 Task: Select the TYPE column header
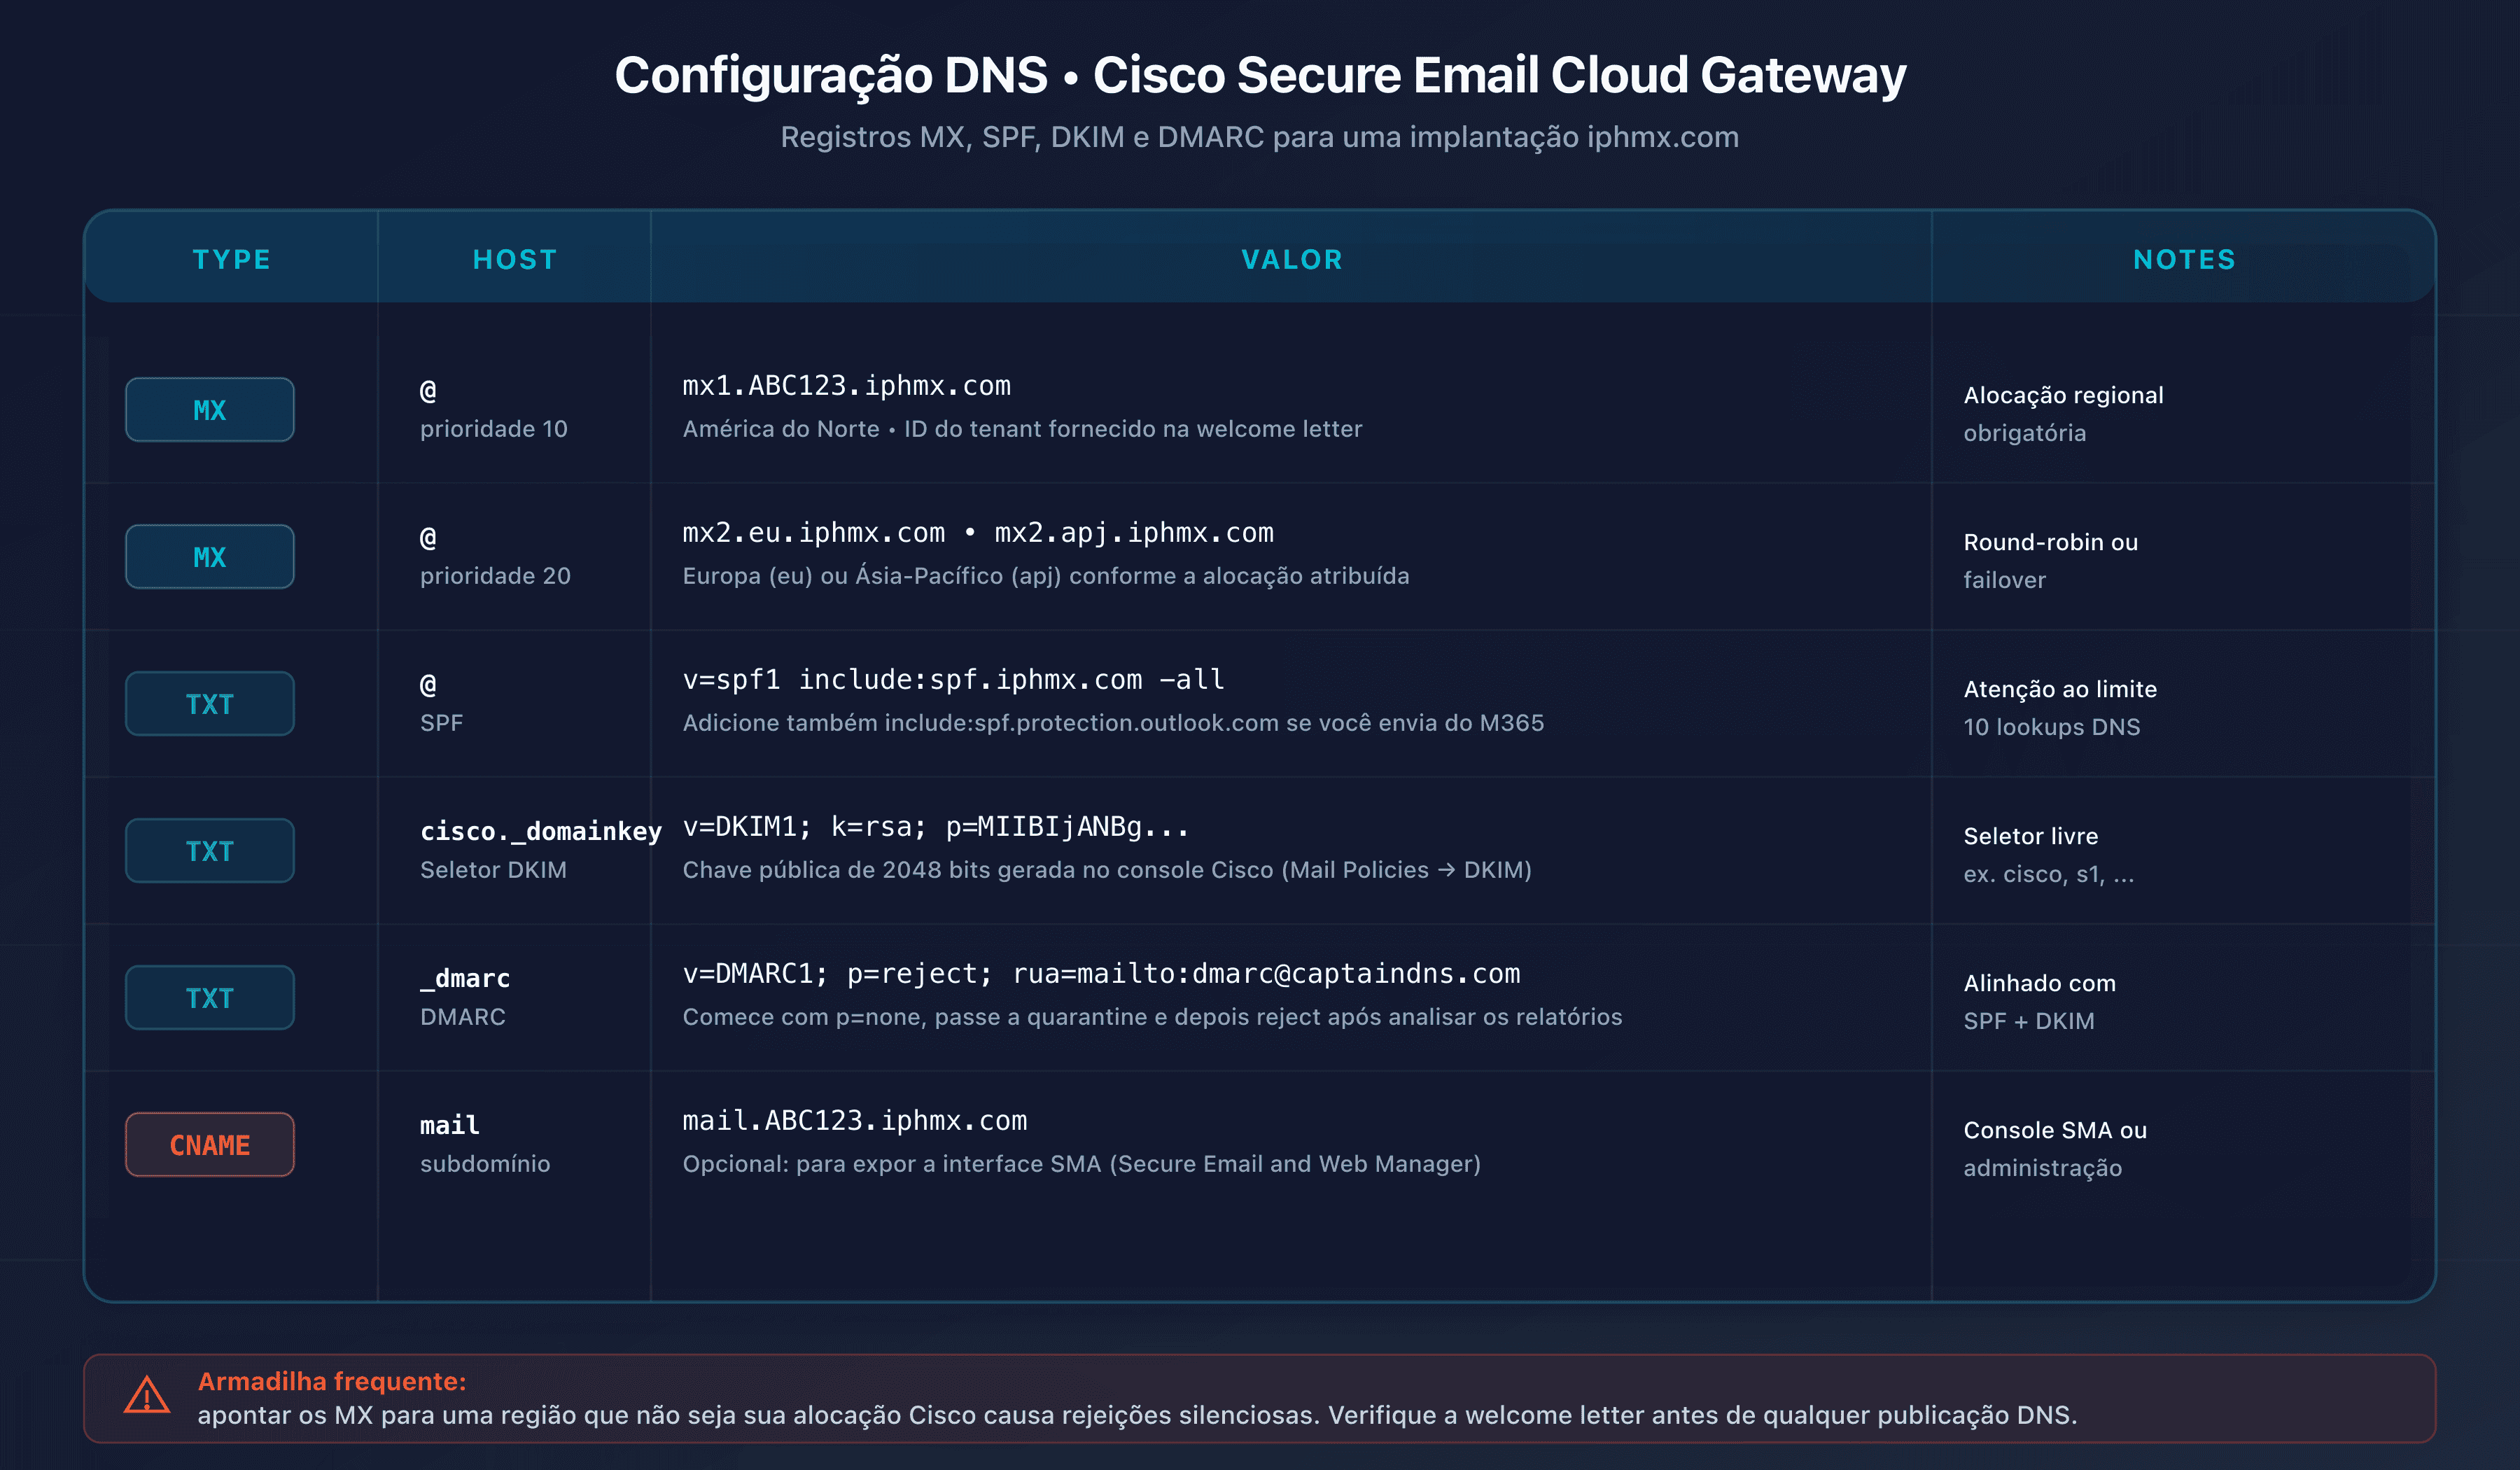(x=232, y=260)
